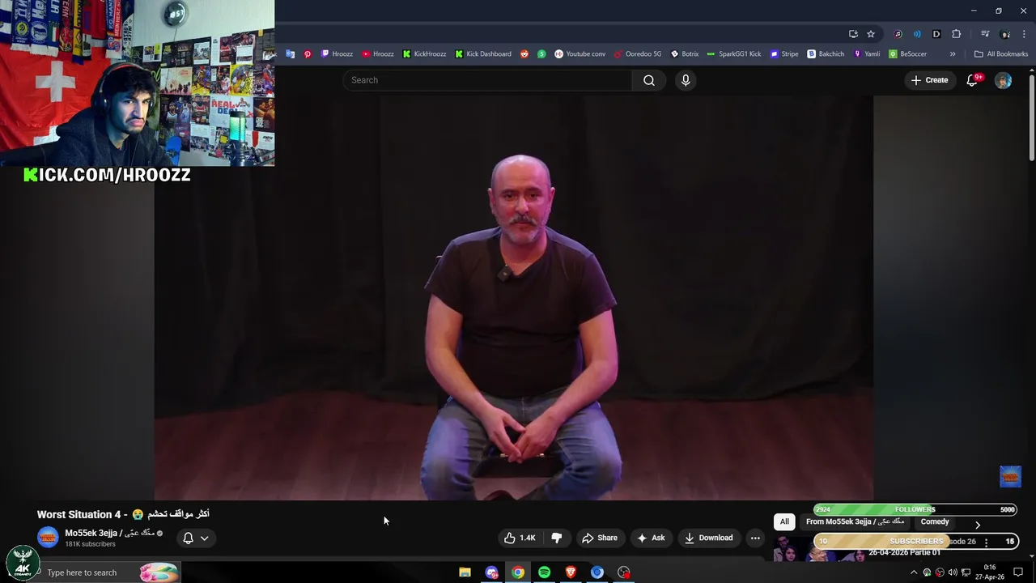The height and width of the screenshot is (583, 1036).
Task: Open the KickHroozz bookmark
Action: click(x=424, y=54)
